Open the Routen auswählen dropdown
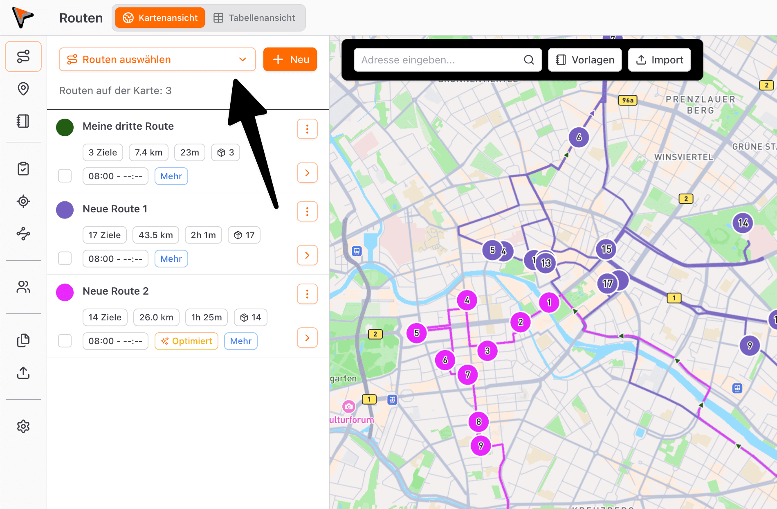777x509 pixels. [x=157, y=60]
